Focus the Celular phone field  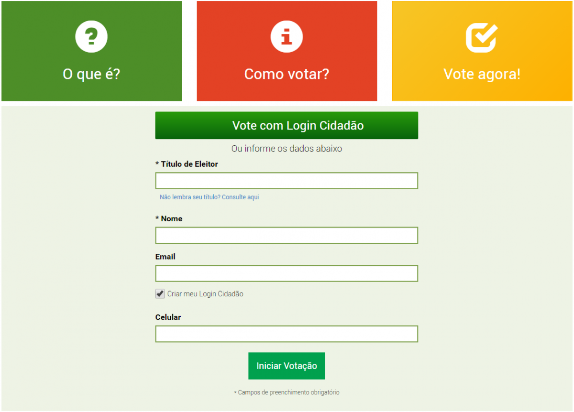pos(287,334)
